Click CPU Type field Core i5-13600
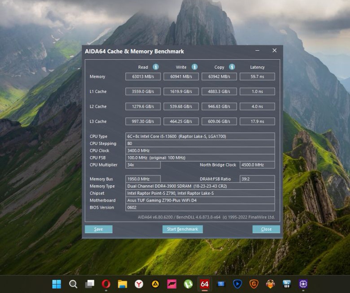 [x=200, y=136]
